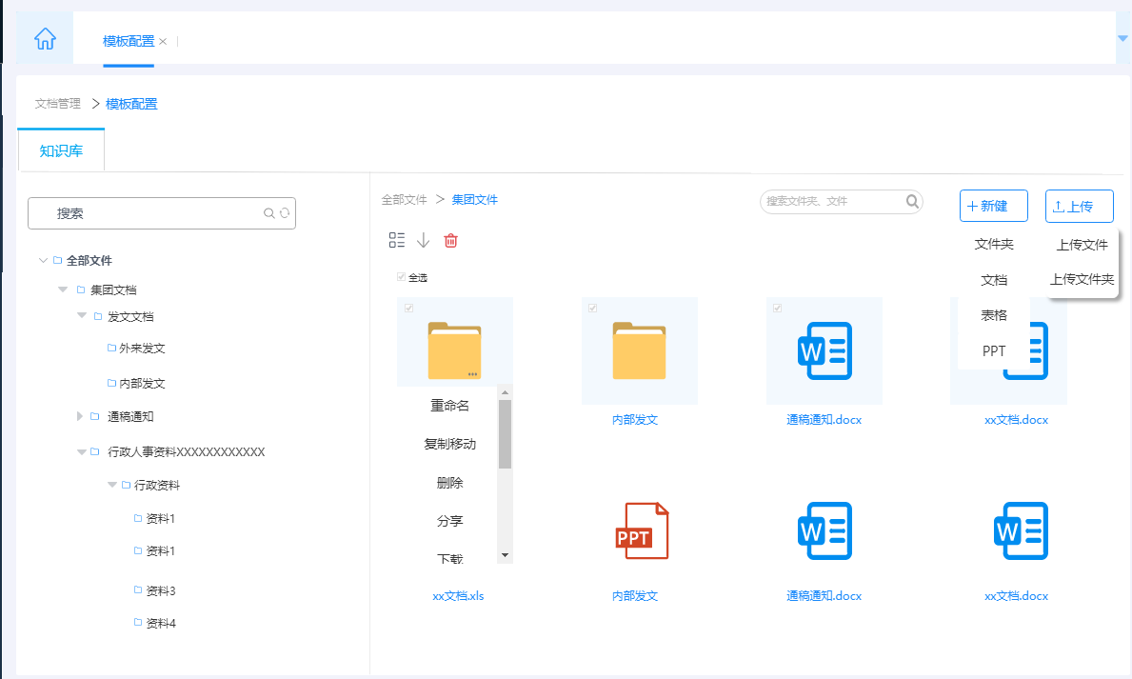Choose 上传文件夹 from the upload menu
This screenshot has height=679, width=1132.
click(1082, 279)
